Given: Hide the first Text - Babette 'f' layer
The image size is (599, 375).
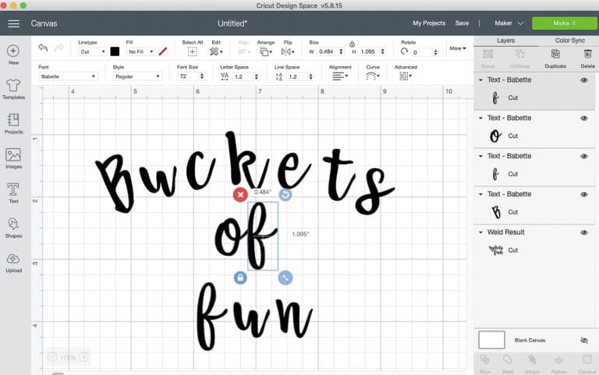Looking at the screenshot, I should pyautogui.click(x=584, y=80).
